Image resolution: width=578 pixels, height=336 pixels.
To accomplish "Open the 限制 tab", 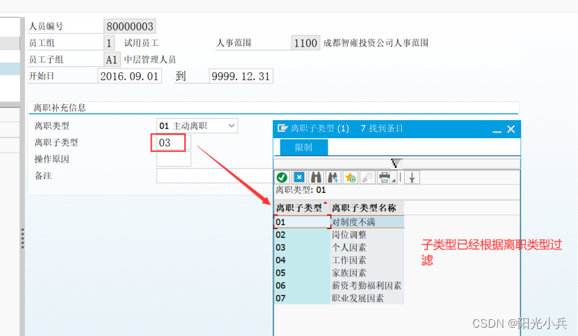I will tap(304, 147).
